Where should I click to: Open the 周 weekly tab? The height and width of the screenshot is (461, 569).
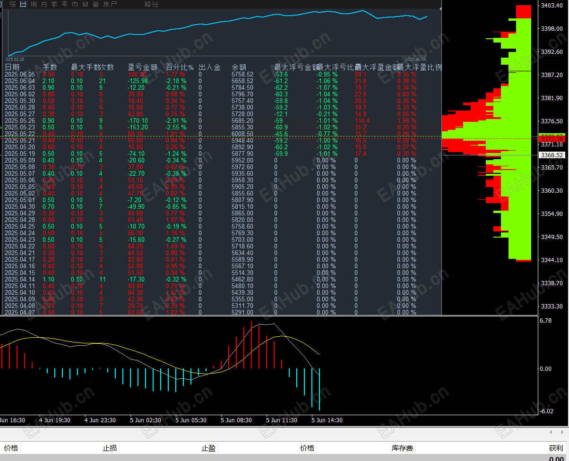(x=34, y=4)
